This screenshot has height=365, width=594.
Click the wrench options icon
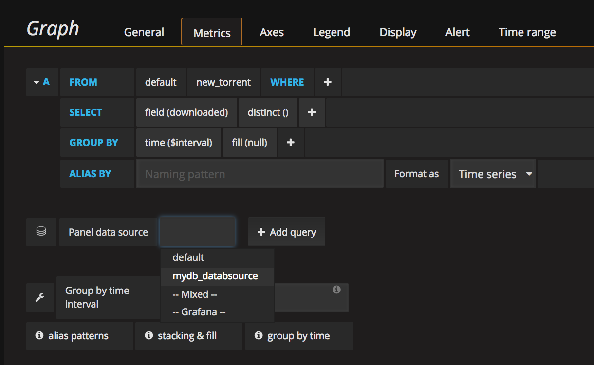pyautogui.click(x=40, y=297)
